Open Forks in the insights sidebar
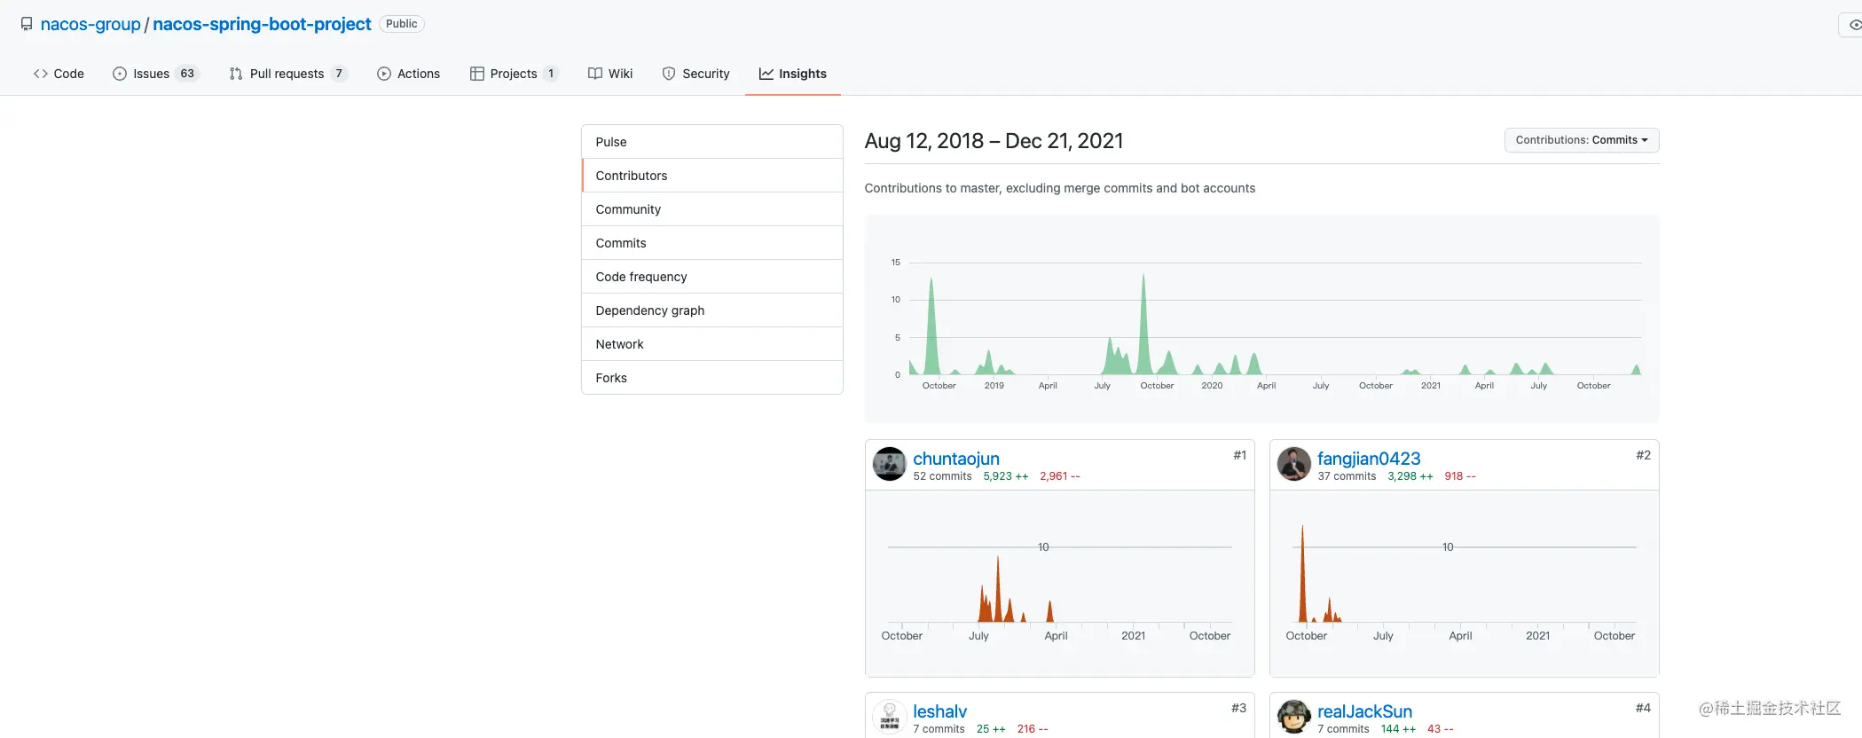Screen dimensions: 1862x738 712,378
